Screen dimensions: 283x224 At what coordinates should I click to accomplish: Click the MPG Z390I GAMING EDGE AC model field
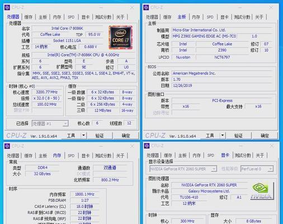(x=204, y=36)
